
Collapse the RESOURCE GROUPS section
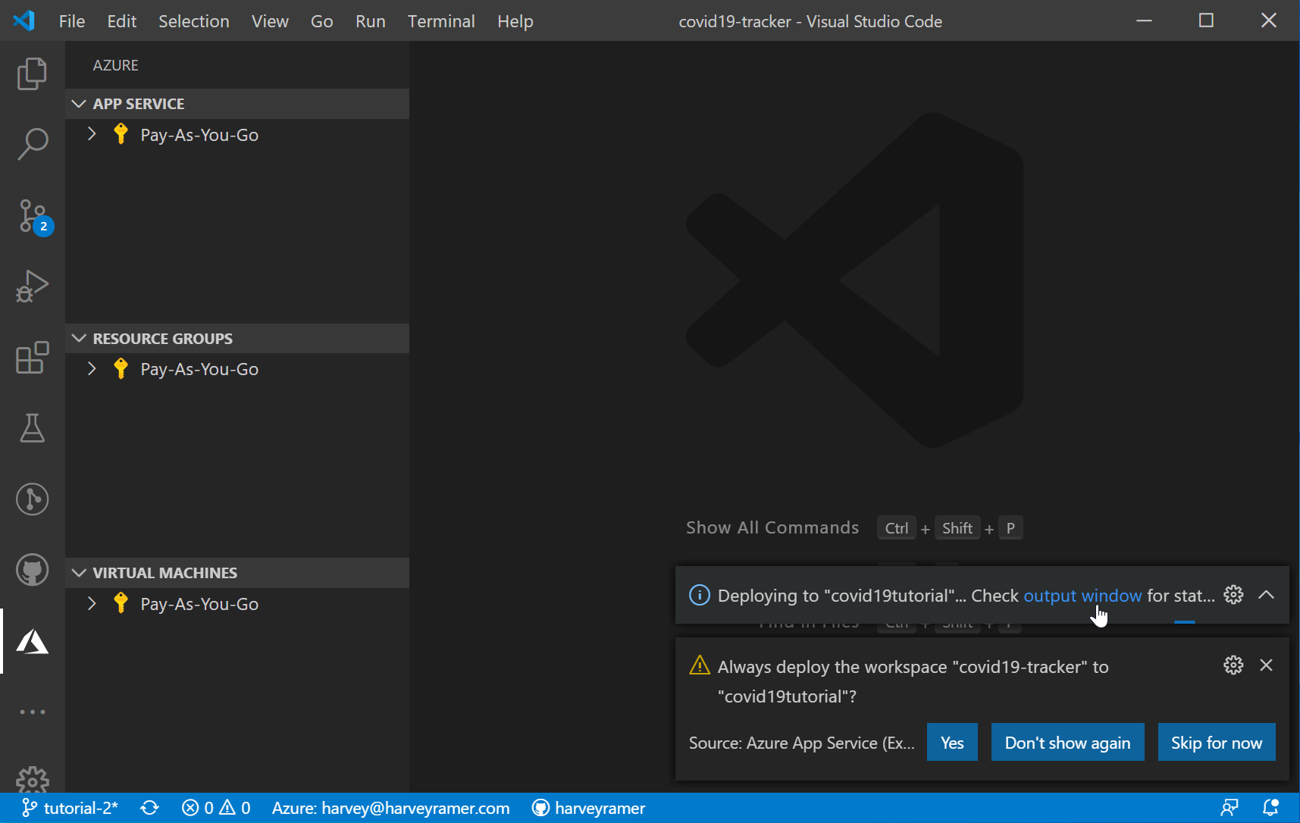pyautogui.click(x=237, y=339)
